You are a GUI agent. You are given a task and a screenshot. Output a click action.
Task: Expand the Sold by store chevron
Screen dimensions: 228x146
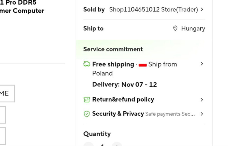[x=202, y=9]
